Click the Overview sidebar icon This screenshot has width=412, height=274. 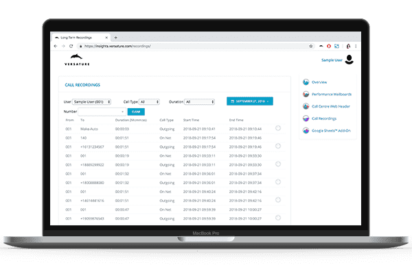tap(306, 82)
